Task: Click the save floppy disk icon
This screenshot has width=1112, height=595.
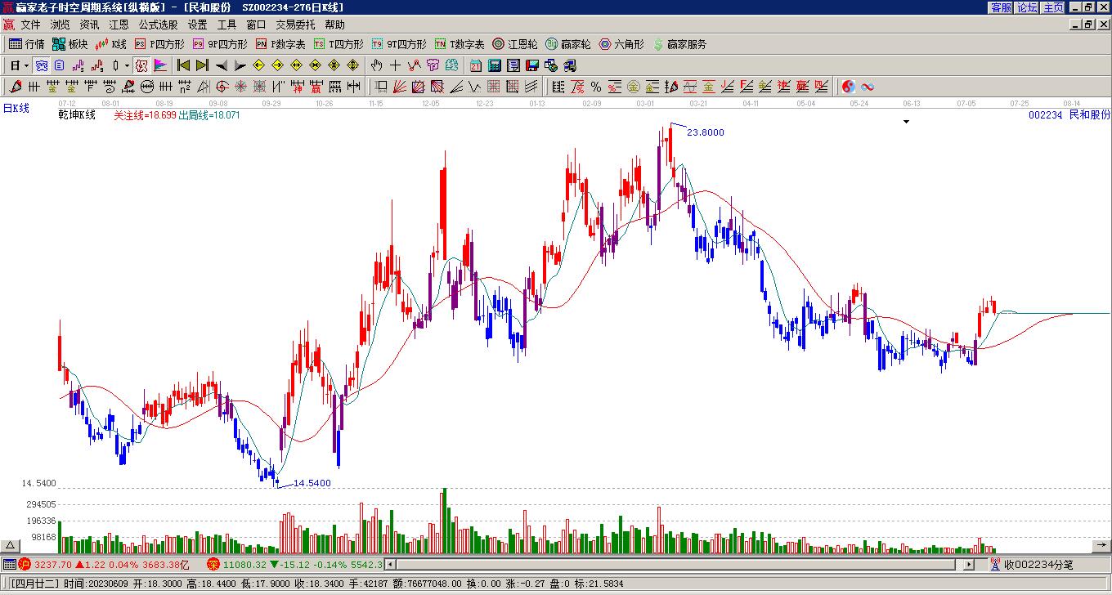Action: click(x=532, y=65)
